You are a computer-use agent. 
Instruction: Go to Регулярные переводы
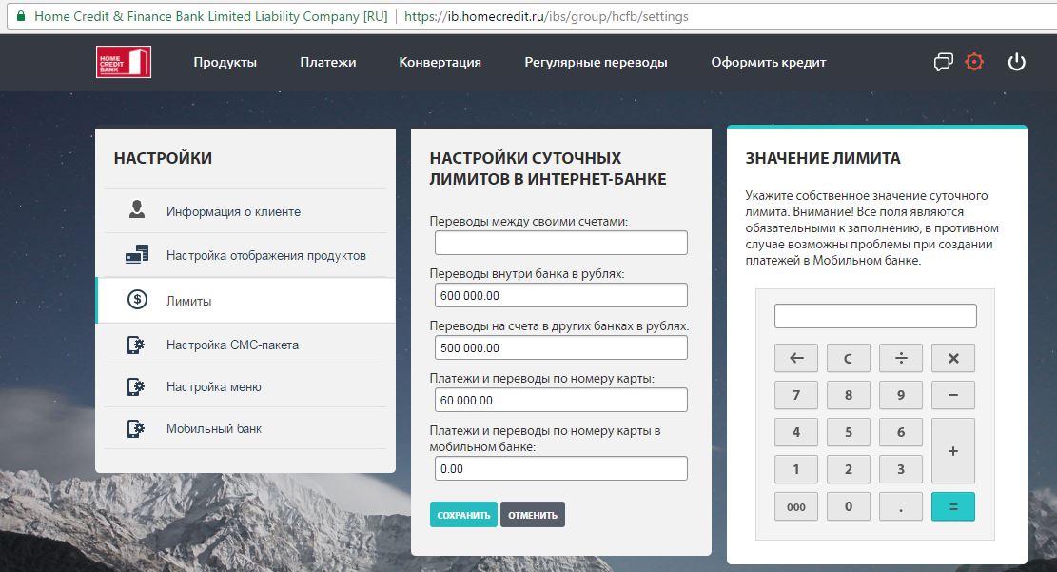click(x=596, y=63)
